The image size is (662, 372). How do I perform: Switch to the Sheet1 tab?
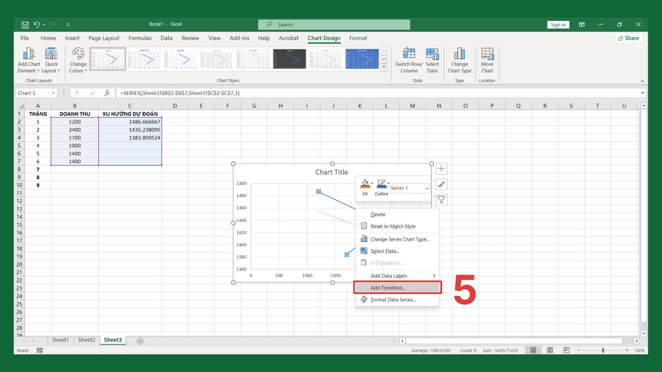coord(60,340)
